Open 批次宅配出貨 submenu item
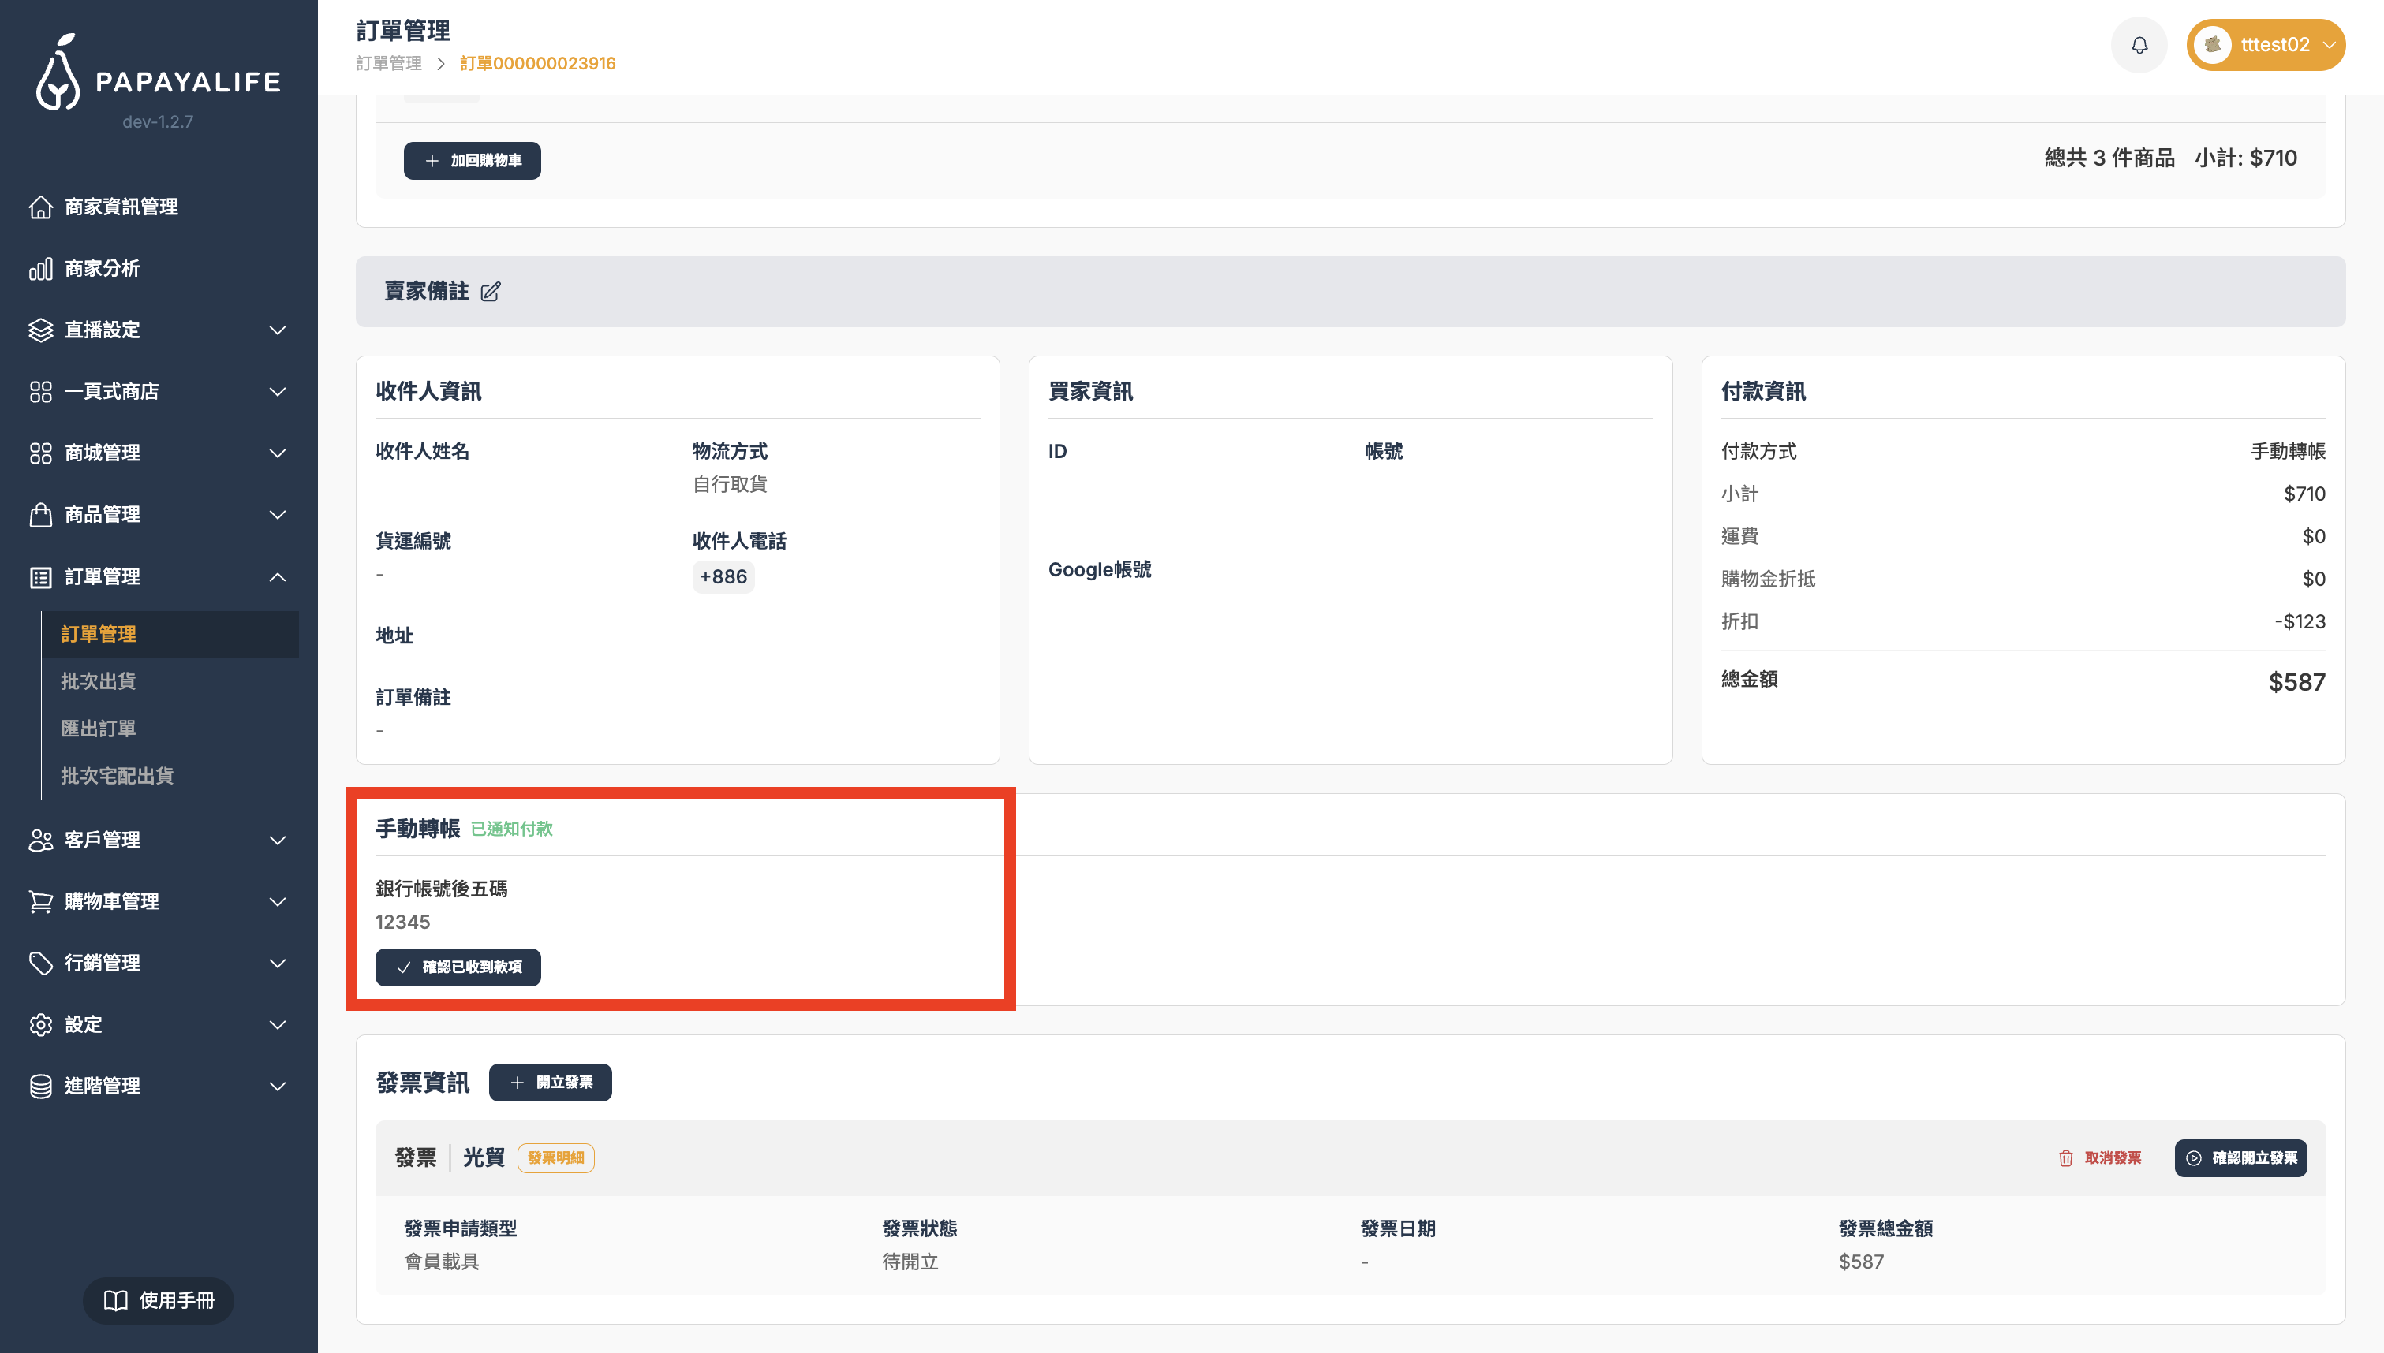This screenshot has width=2384, height=1353. tap(117, 776)
